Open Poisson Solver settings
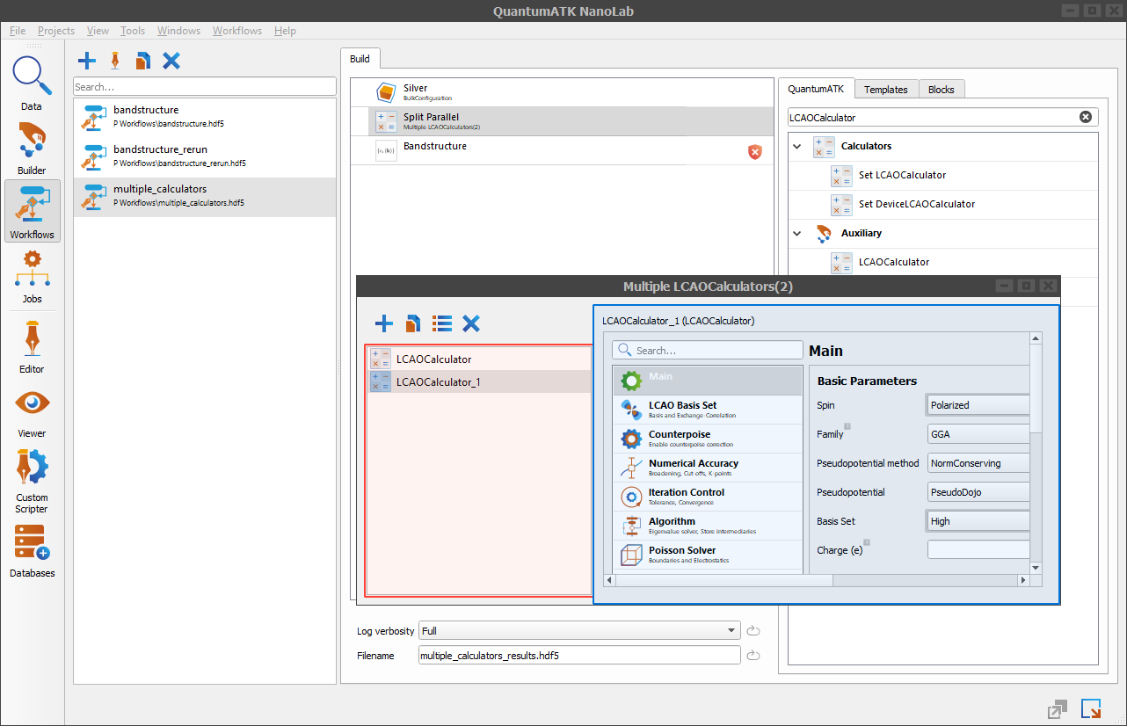 click(x=708, y=555)
